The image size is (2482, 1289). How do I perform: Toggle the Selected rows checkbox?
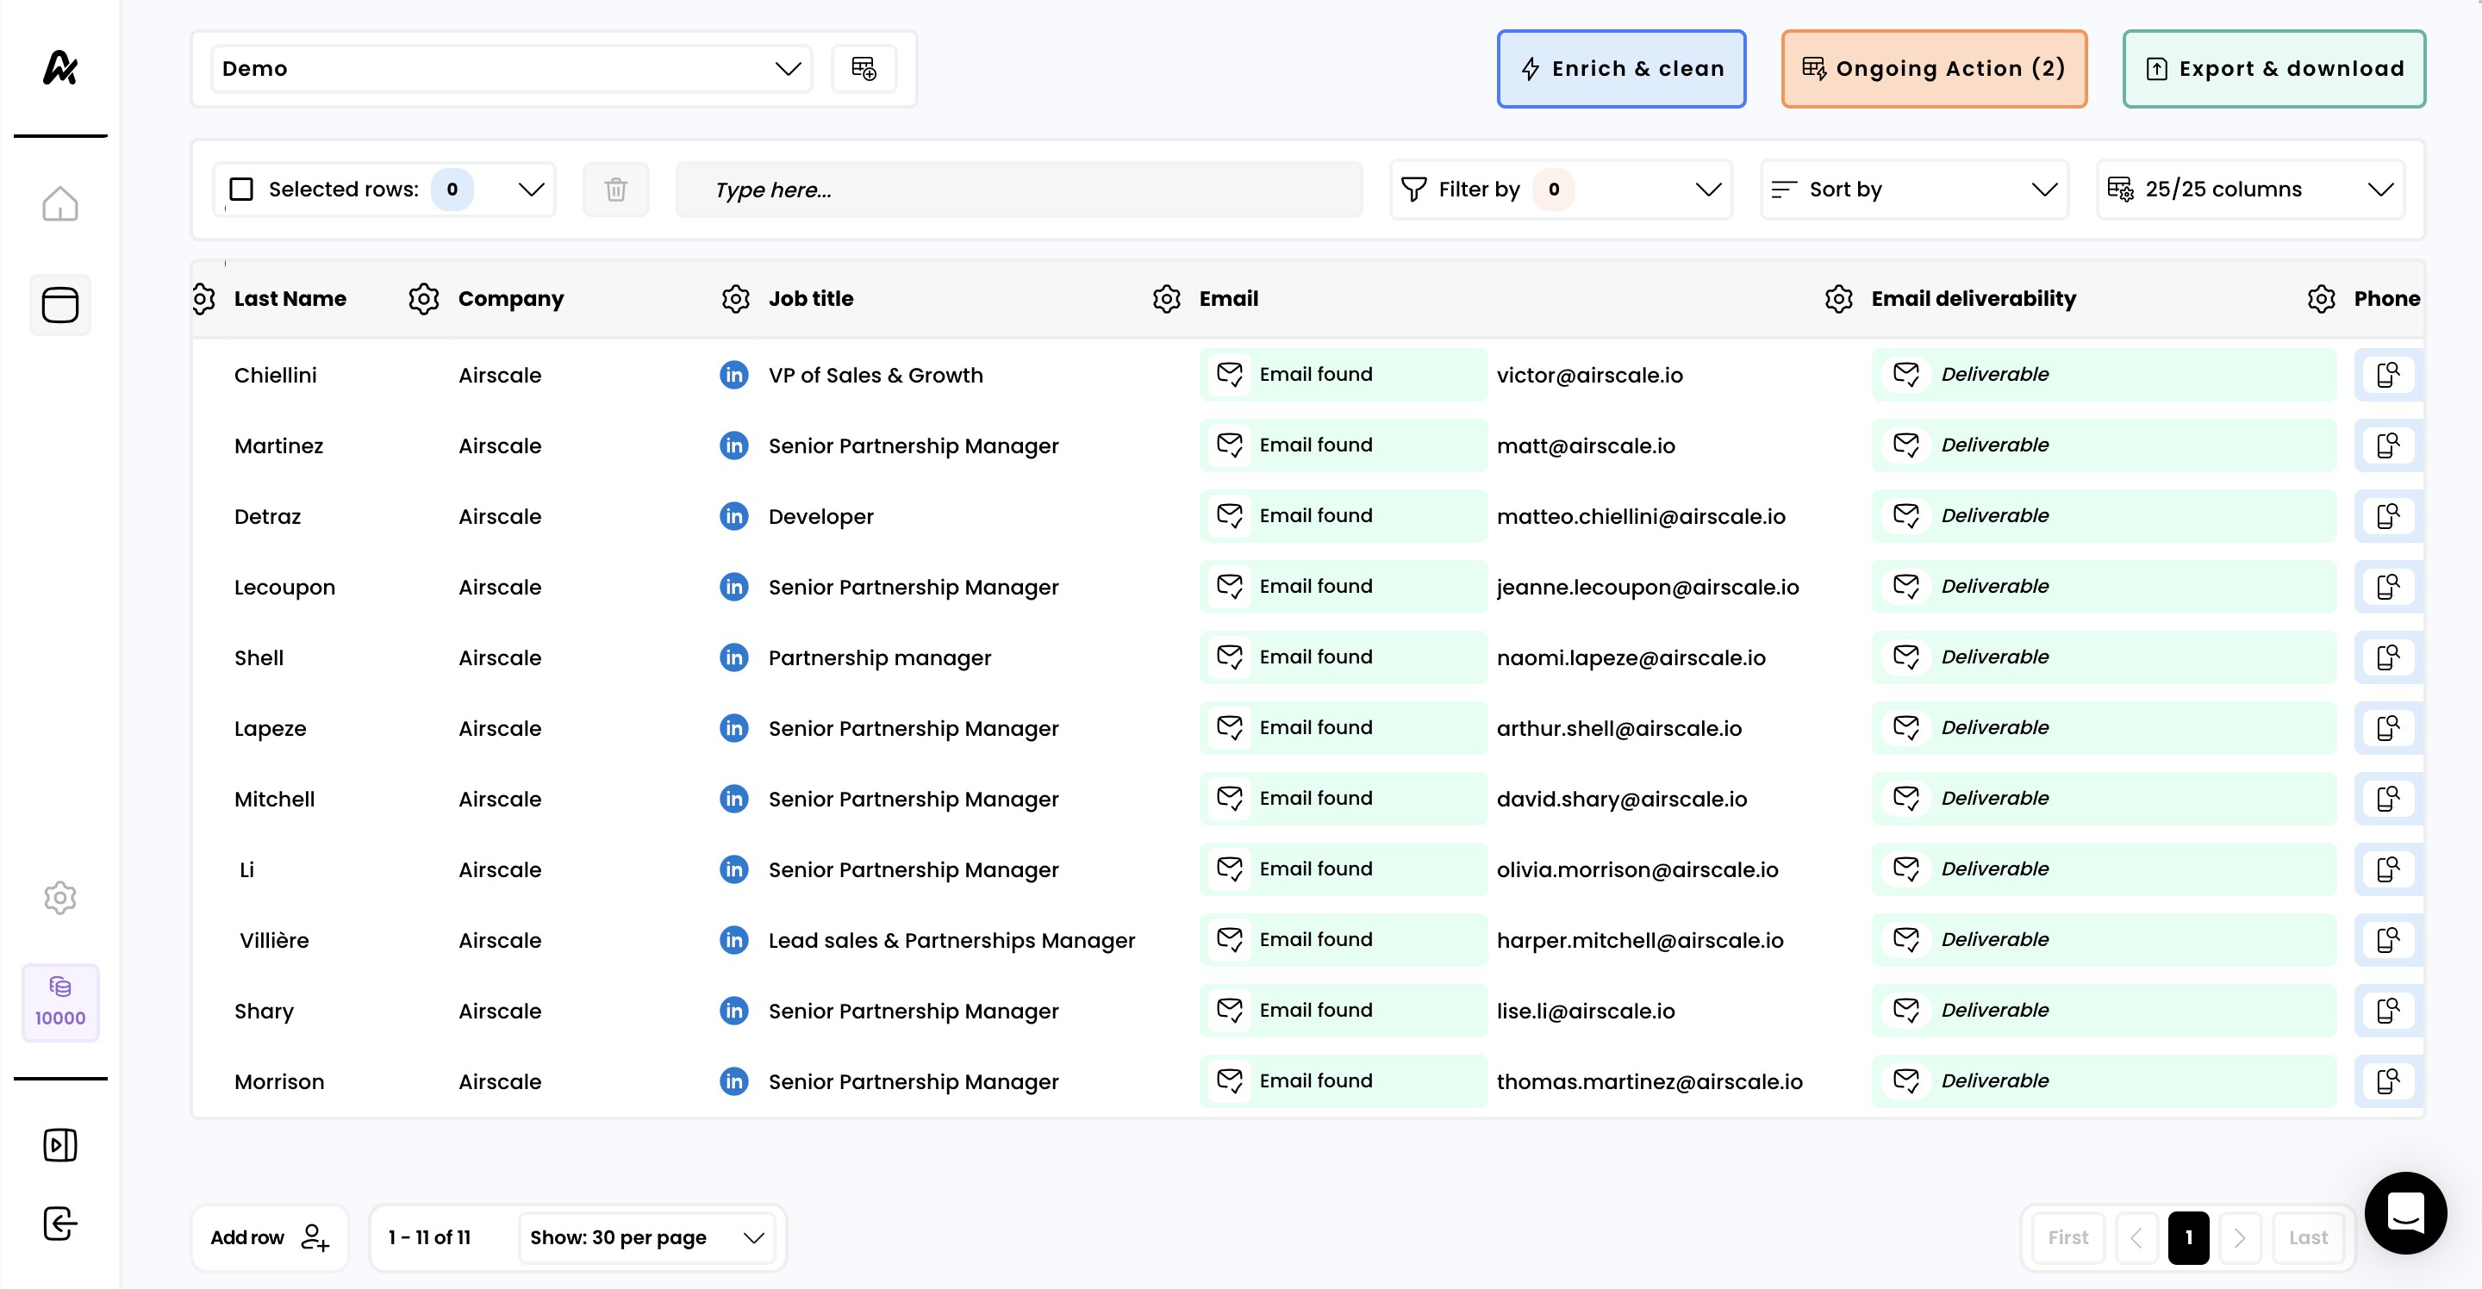pyautogui.click(x=242, y=190)
